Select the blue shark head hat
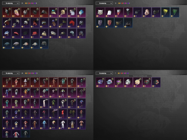The height and width of the screenshot is (140, 187). point(7,33)
